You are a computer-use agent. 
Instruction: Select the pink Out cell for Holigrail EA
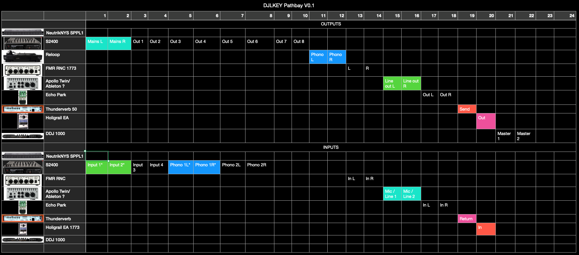[486, 121]
